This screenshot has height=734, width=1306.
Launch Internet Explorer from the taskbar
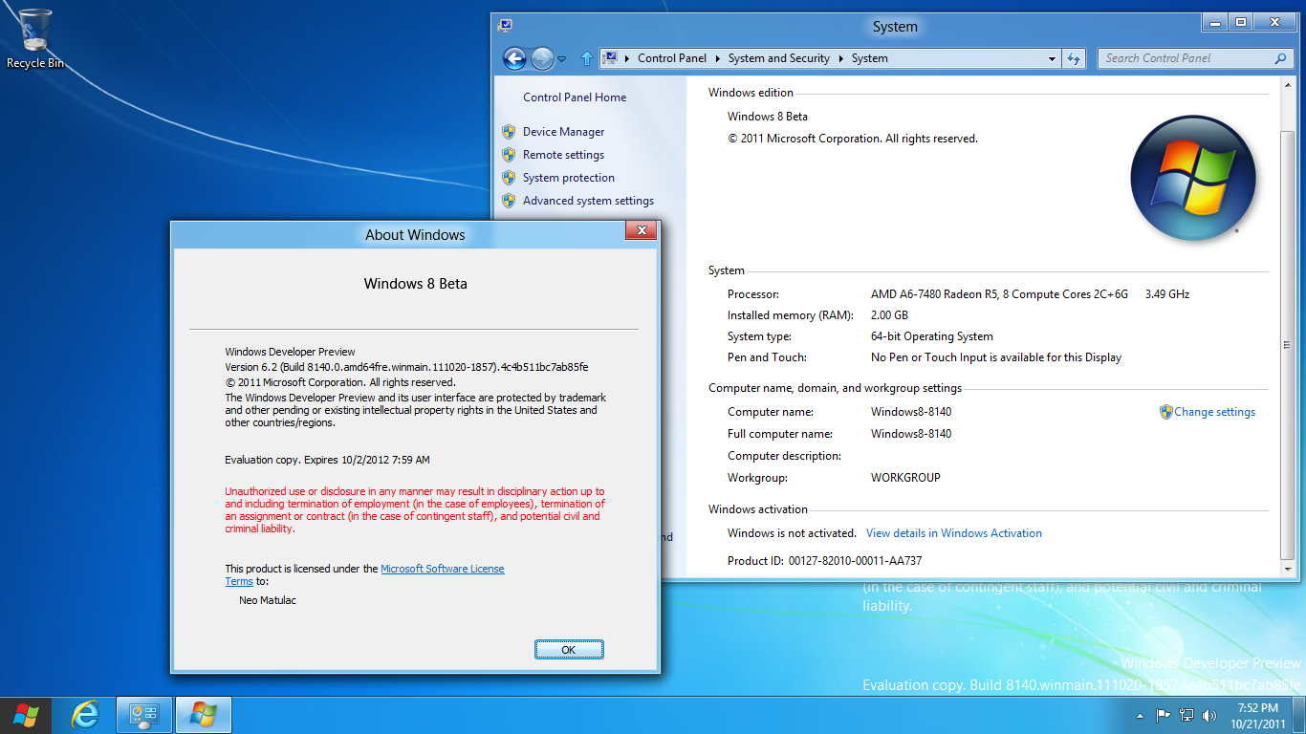[x=86, y=715]
